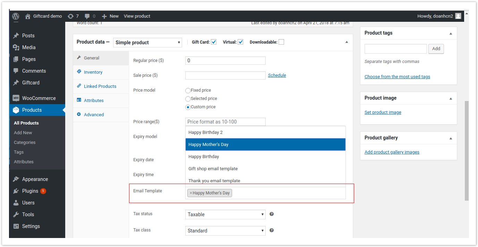Open the updates icon showing 7
478x247 pixels.
point(71,16)
